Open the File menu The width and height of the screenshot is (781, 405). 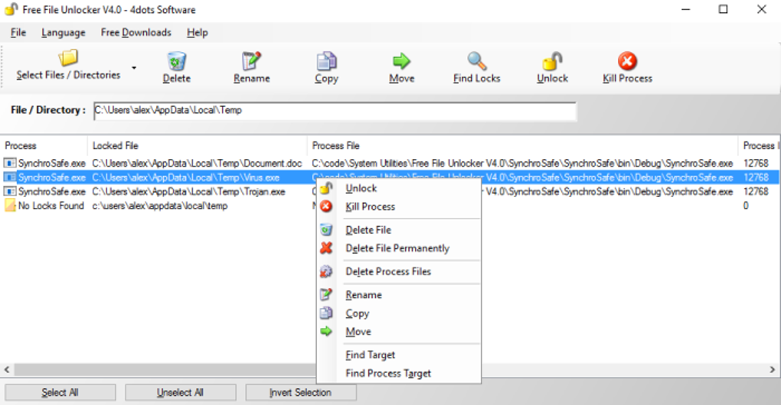(18, 32)
